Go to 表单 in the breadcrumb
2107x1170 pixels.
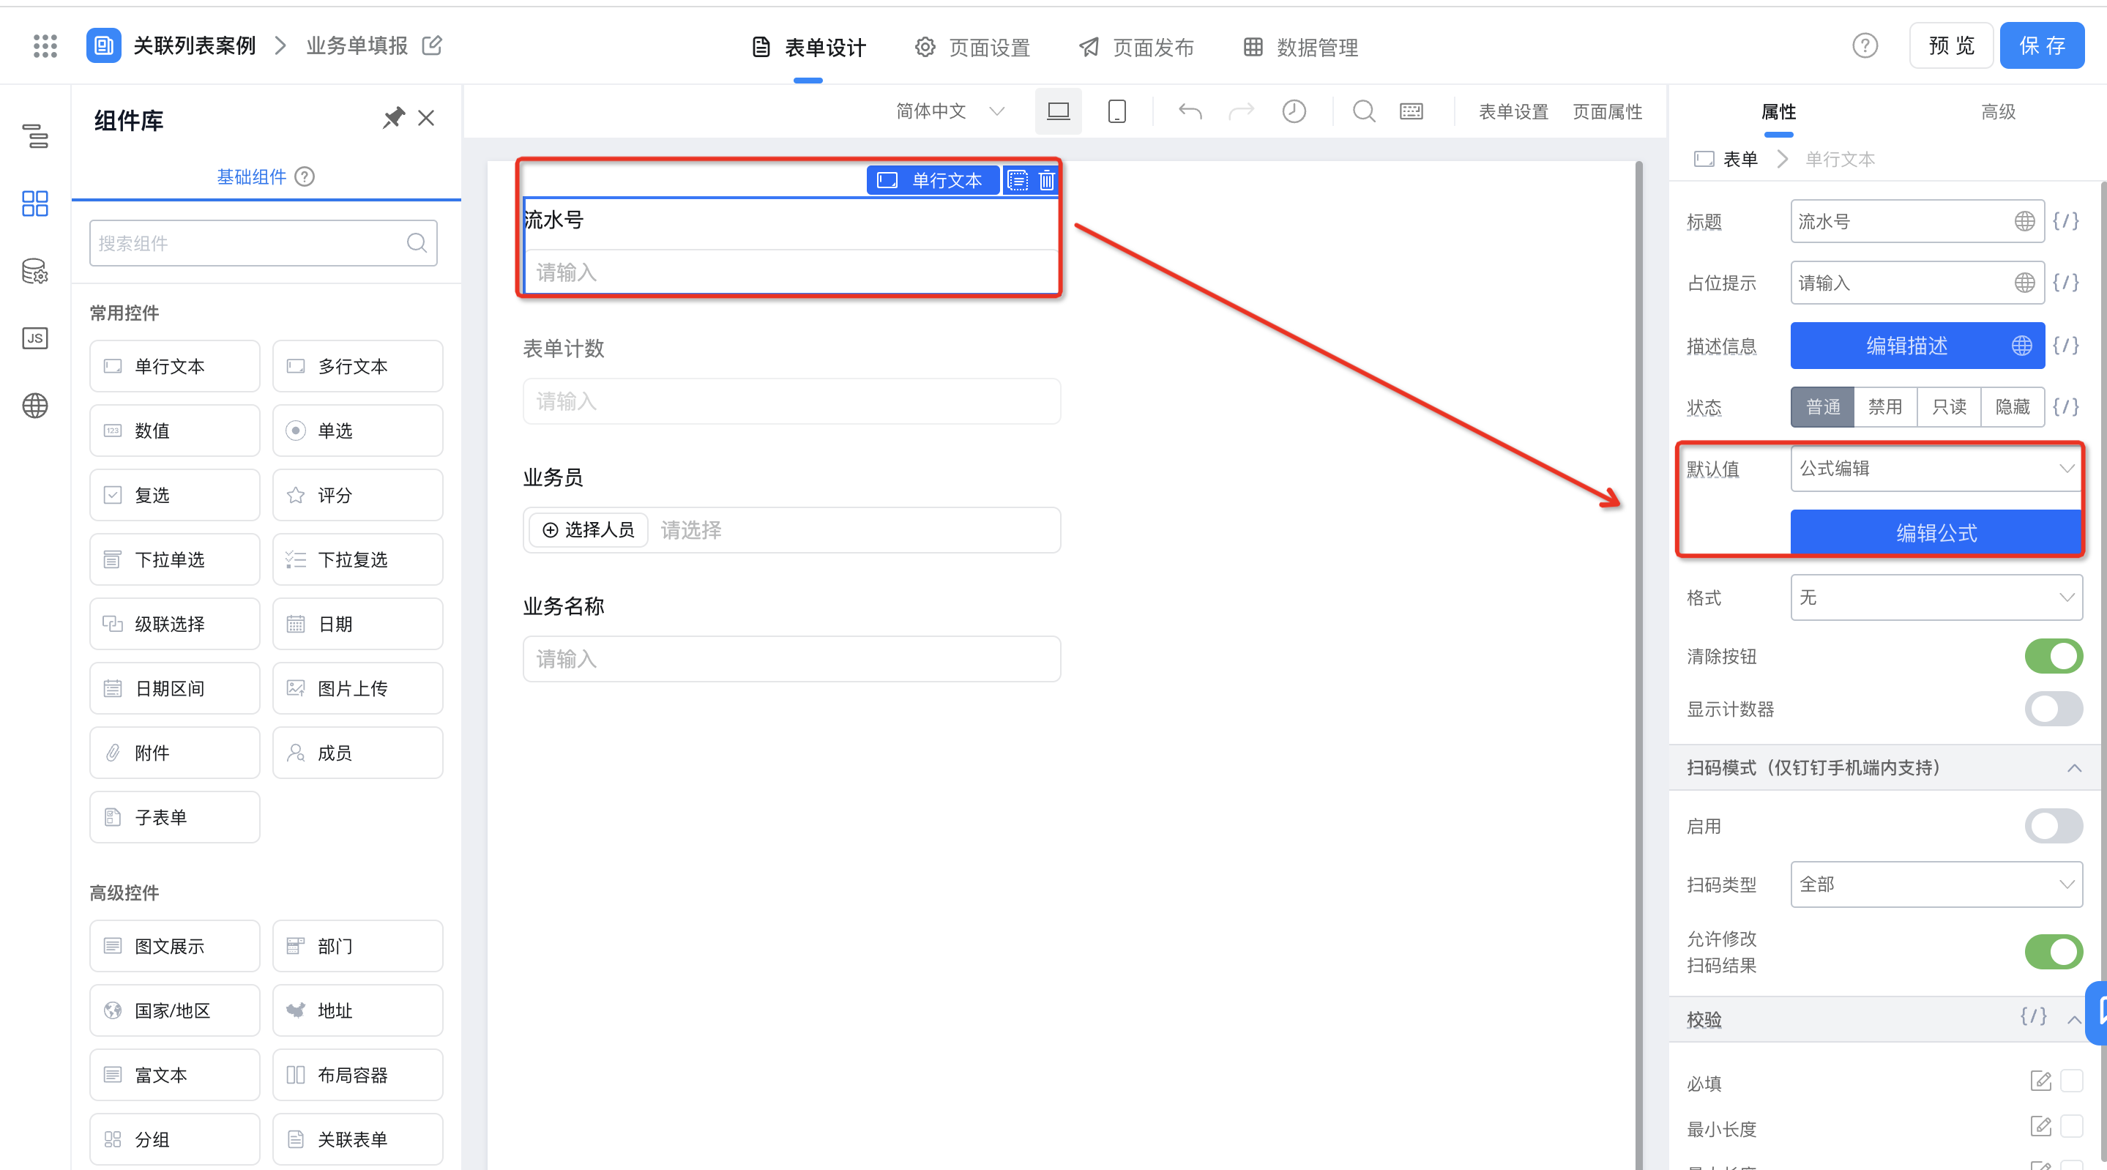[x=1739, y=159]
